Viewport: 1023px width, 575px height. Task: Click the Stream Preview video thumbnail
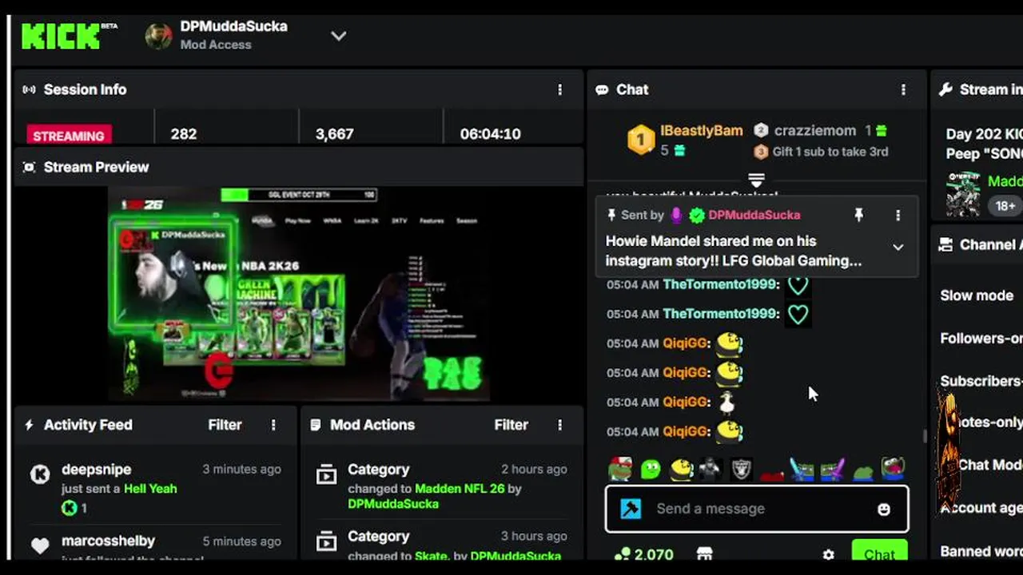pos(298,294)
